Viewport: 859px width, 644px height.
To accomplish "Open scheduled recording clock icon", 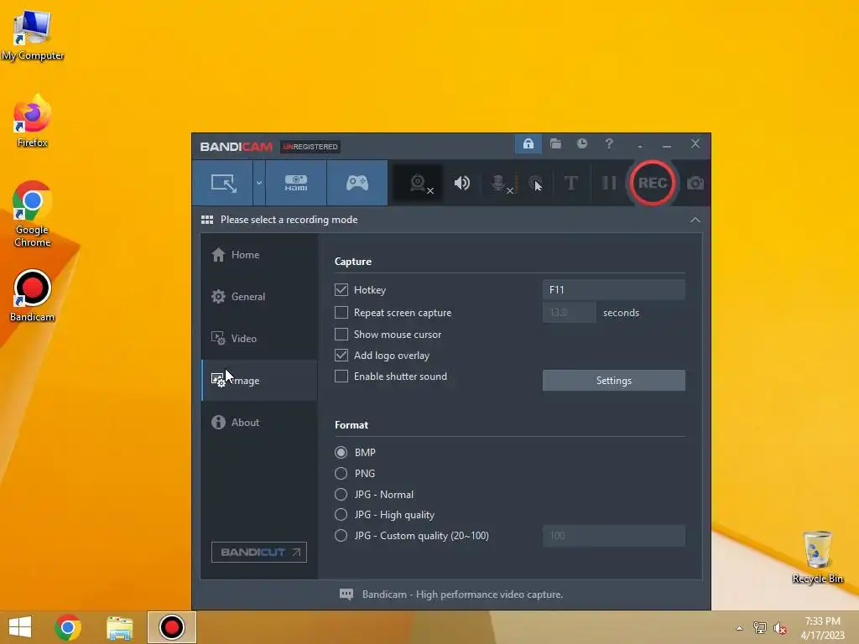I will pos(582,143).
